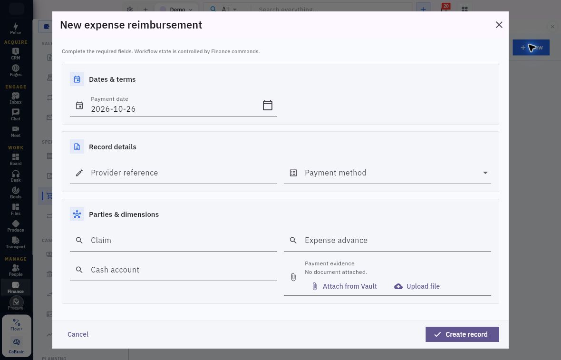Open the Desk module
561x360 pixels.
15,176
